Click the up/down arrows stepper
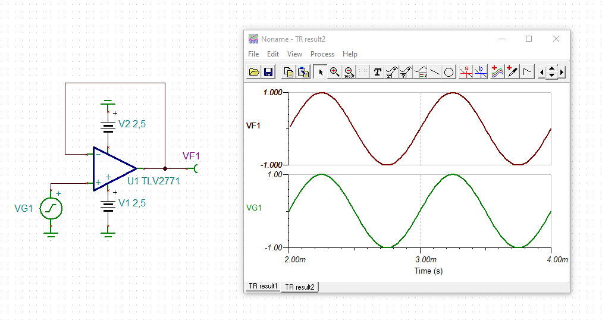The width and height of the screenshot is (602, 320). (551, 72)
